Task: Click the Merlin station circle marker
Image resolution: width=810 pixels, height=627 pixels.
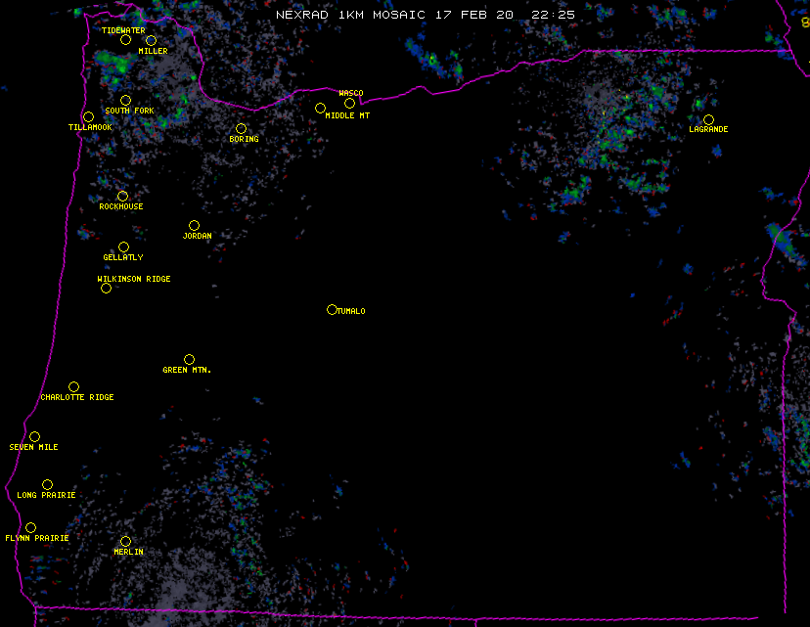Action: point(125,542)
